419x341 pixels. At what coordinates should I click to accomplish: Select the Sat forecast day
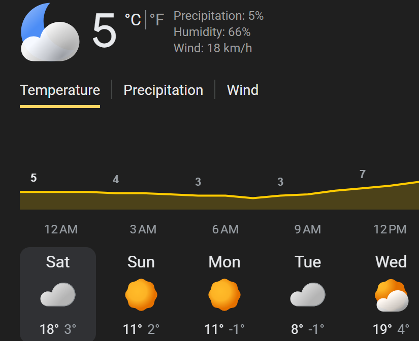point(58,262)
